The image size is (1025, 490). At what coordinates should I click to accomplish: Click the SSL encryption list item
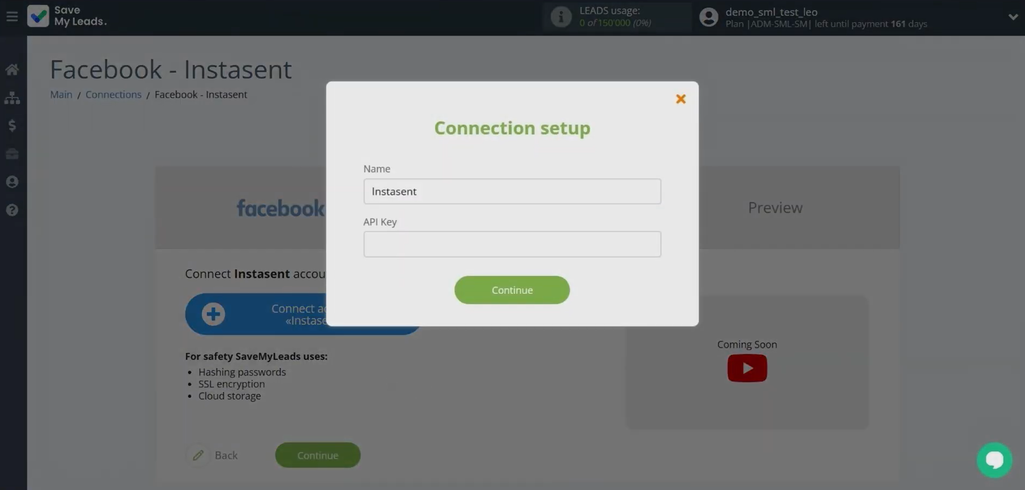[x=231, y=384]
